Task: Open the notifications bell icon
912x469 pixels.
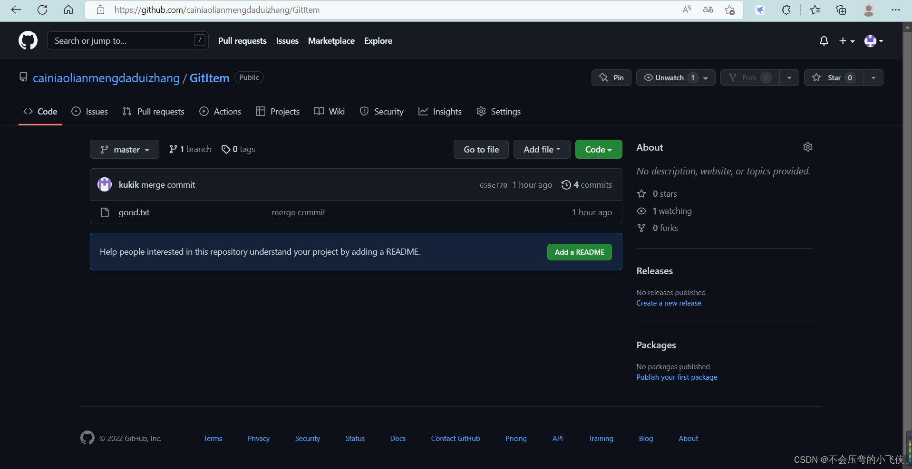Action: tap(824, 41)
